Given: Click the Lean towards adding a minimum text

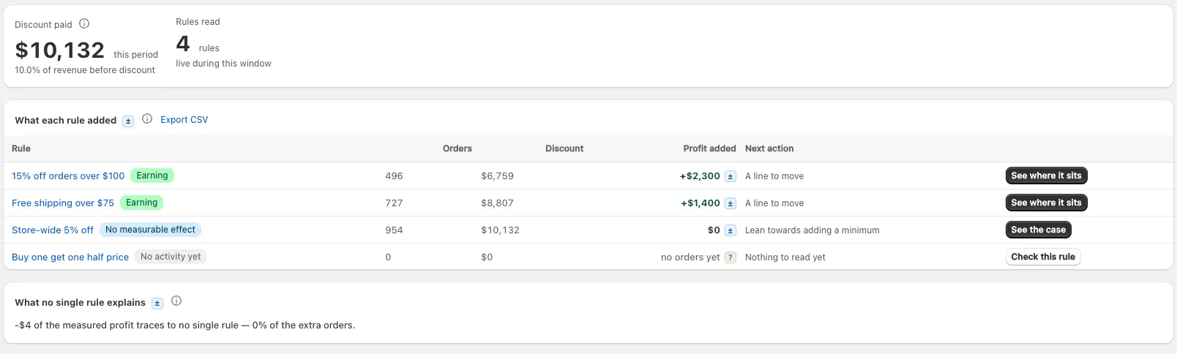Looking at the screenshot, I should 812,230.
